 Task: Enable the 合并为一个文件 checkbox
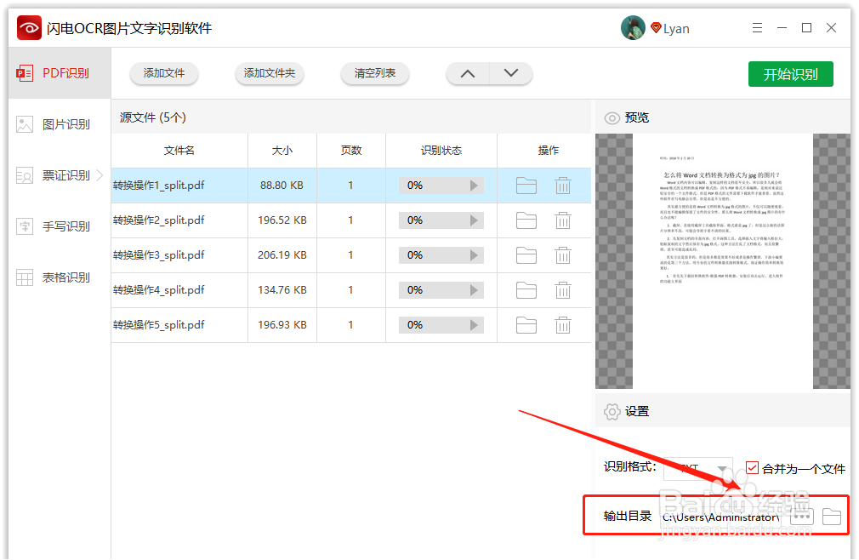click(x=752, y=466)
